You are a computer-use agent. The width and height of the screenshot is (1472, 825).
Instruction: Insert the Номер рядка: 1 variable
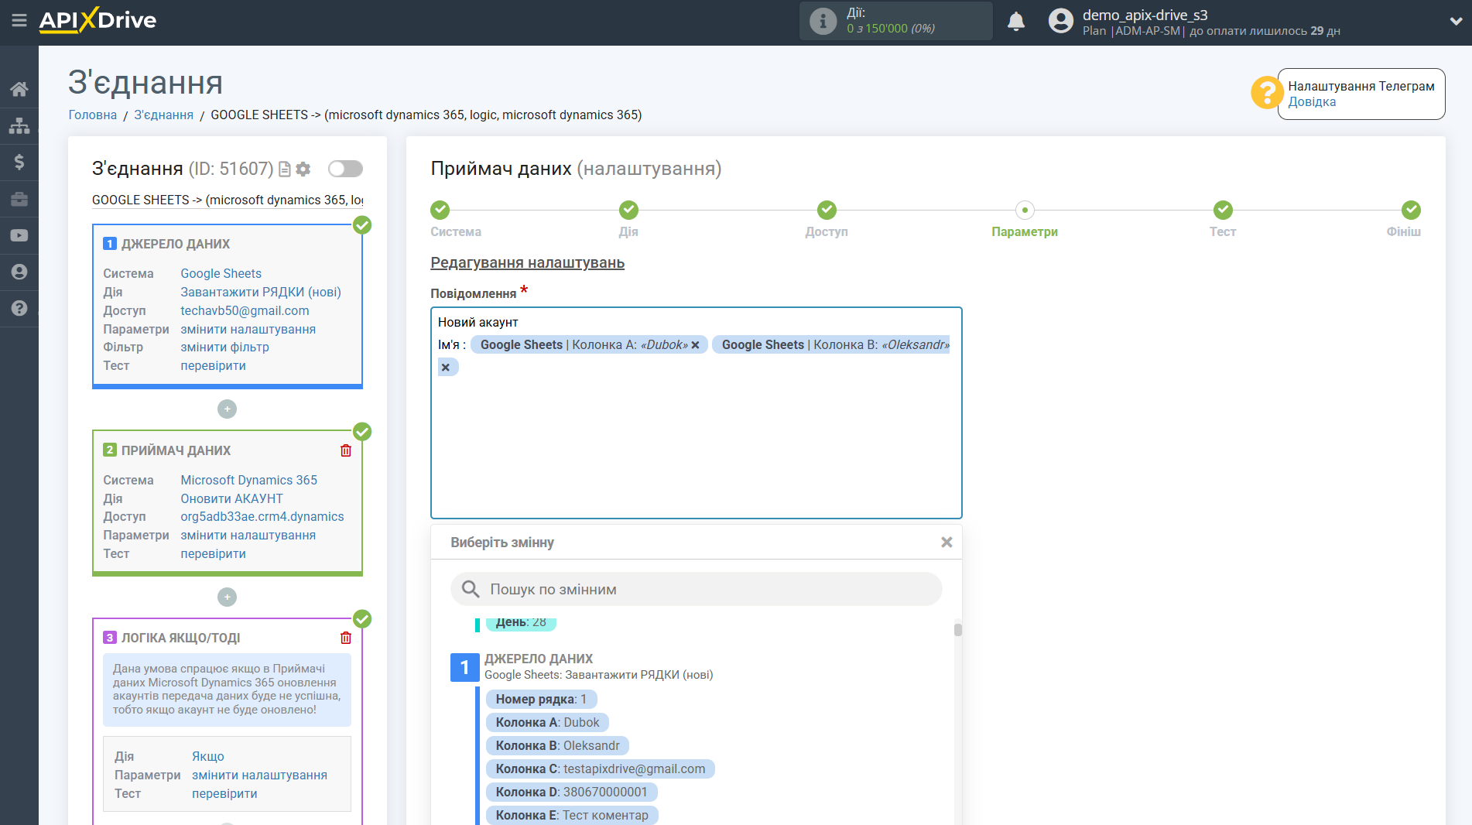(541, 699)
